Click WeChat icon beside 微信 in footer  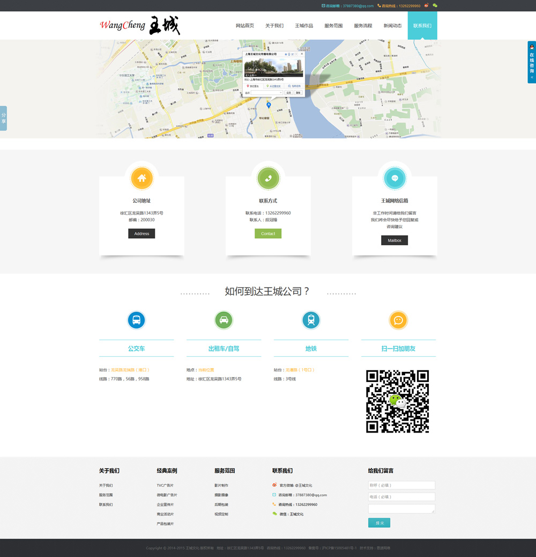[274, 514]
